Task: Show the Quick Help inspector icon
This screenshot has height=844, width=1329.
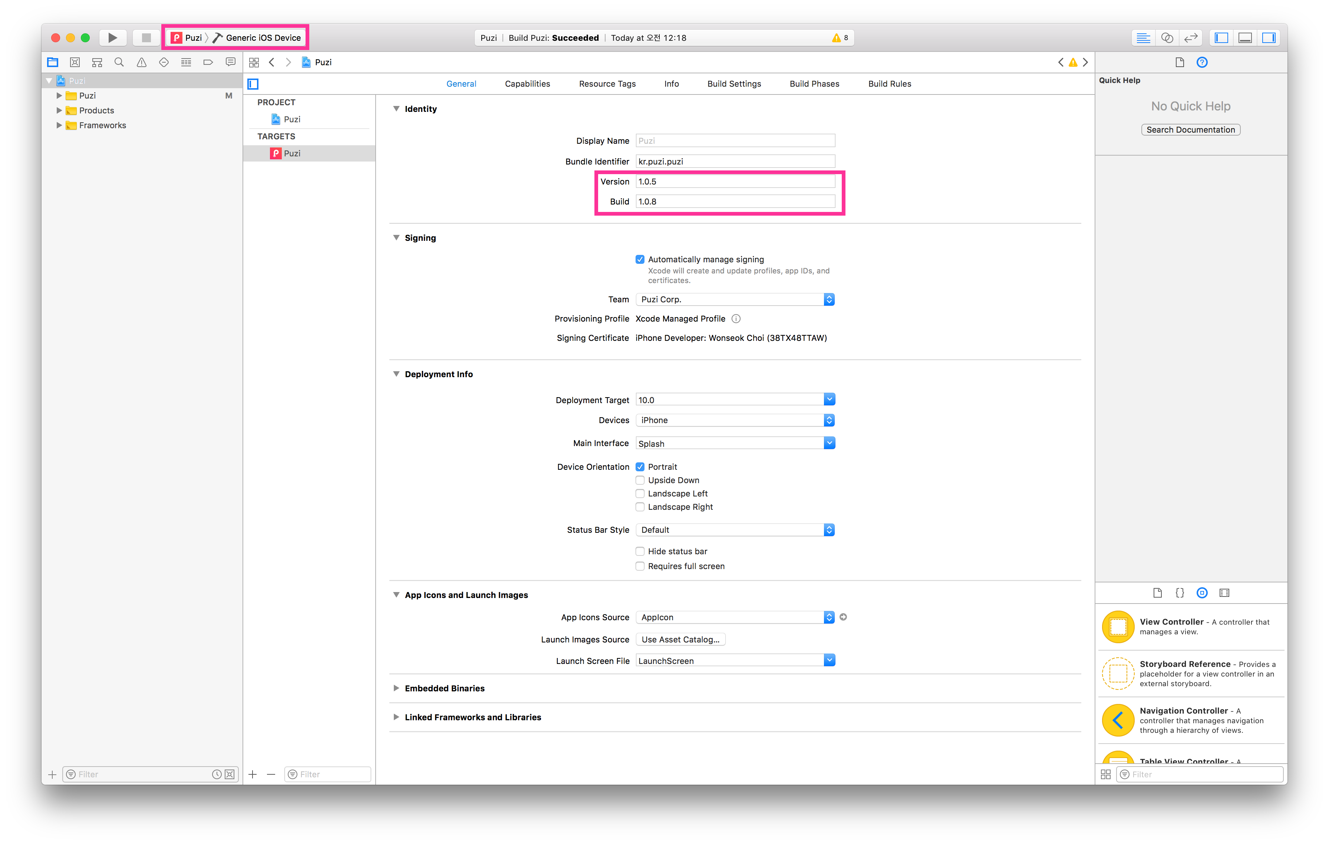Action: click(1202, 62)
